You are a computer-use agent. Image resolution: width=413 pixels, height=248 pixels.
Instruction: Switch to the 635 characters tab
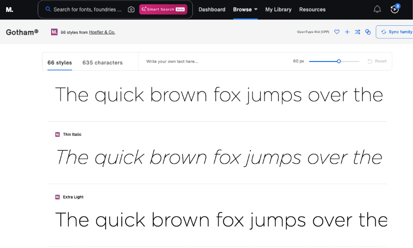click(102, 62)
